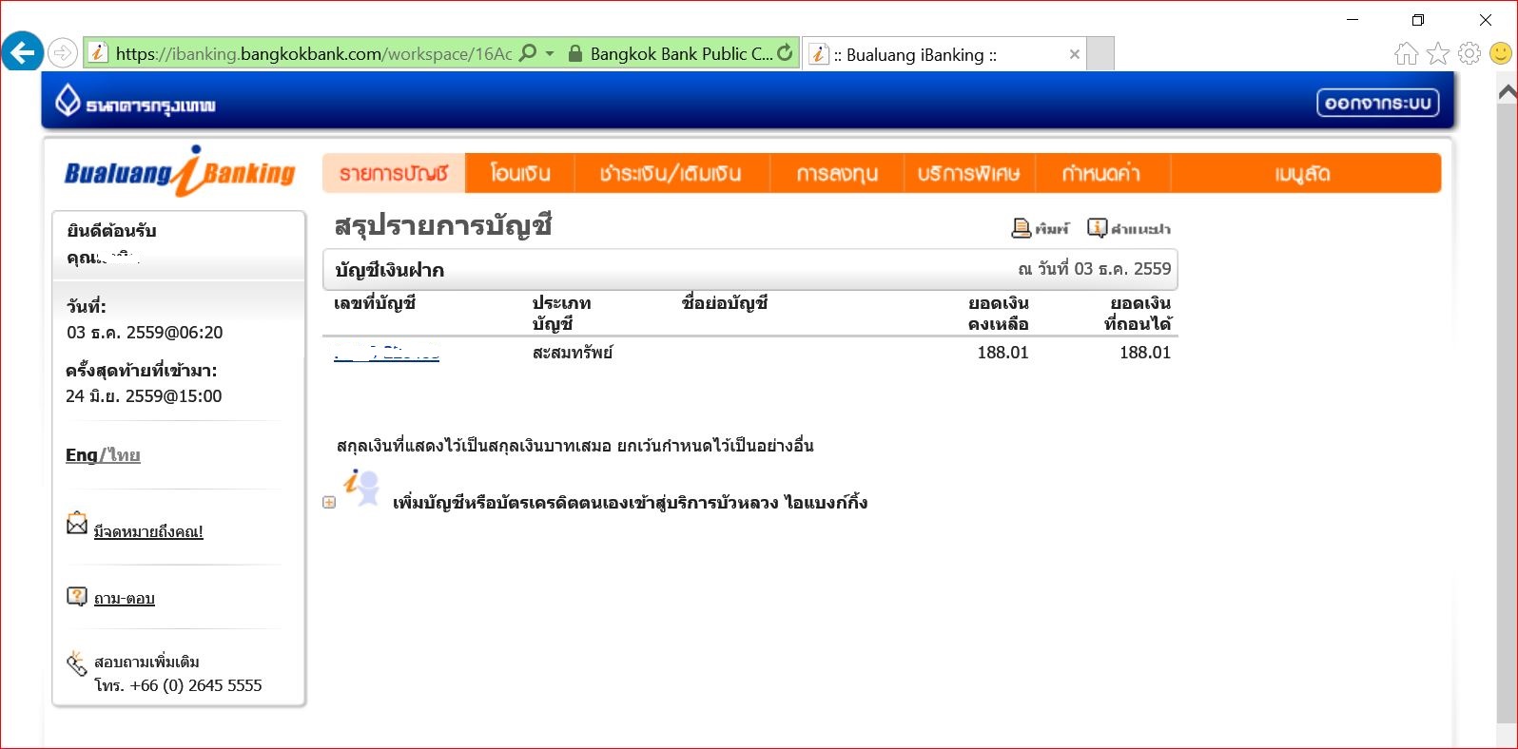Expand the add account section plus icon

(x=329, y=502)
